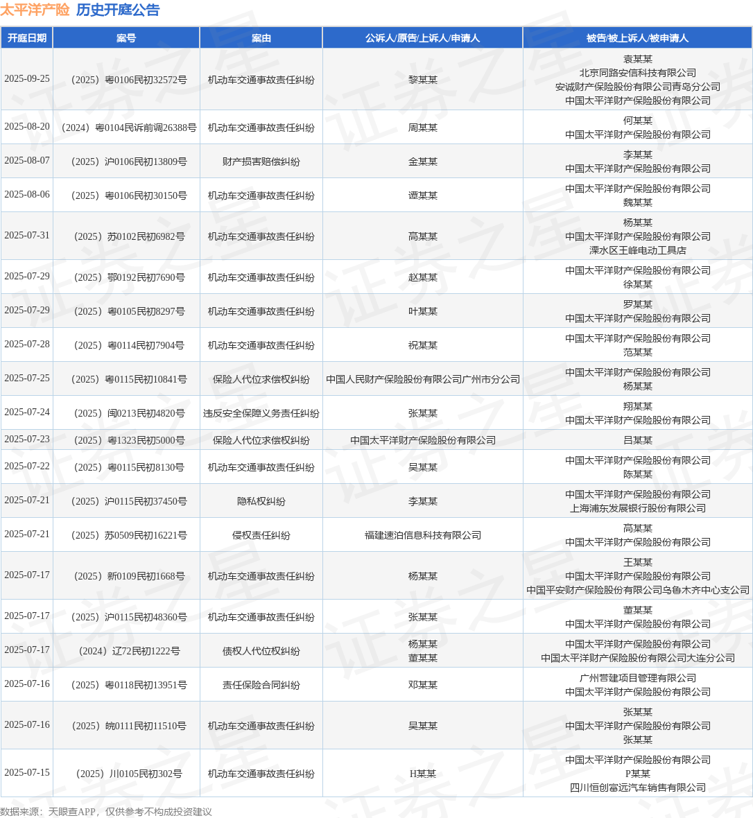
Task: Click defendant 中国太平洋财产保险股份有限公司大连分公司
Action: (x=638, y=658)
